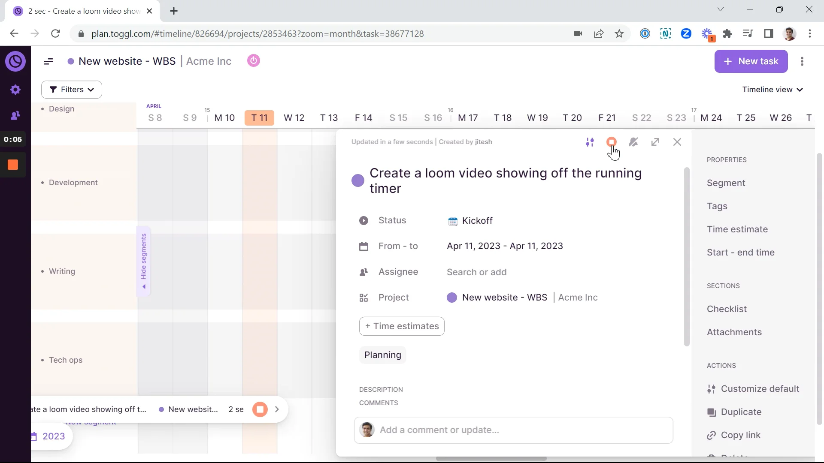Click Customize default action
Viewport: 824px width, 463px height.
[753, 389]
